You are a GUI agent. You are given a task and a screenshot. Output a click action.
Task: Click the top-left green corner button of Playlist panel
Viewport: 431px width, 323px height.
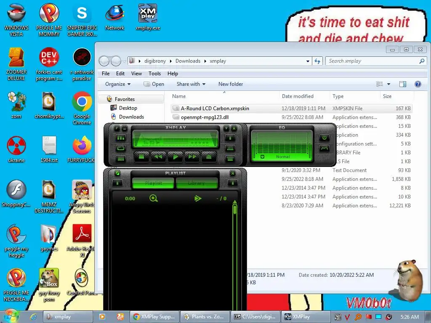coord(117,173)
